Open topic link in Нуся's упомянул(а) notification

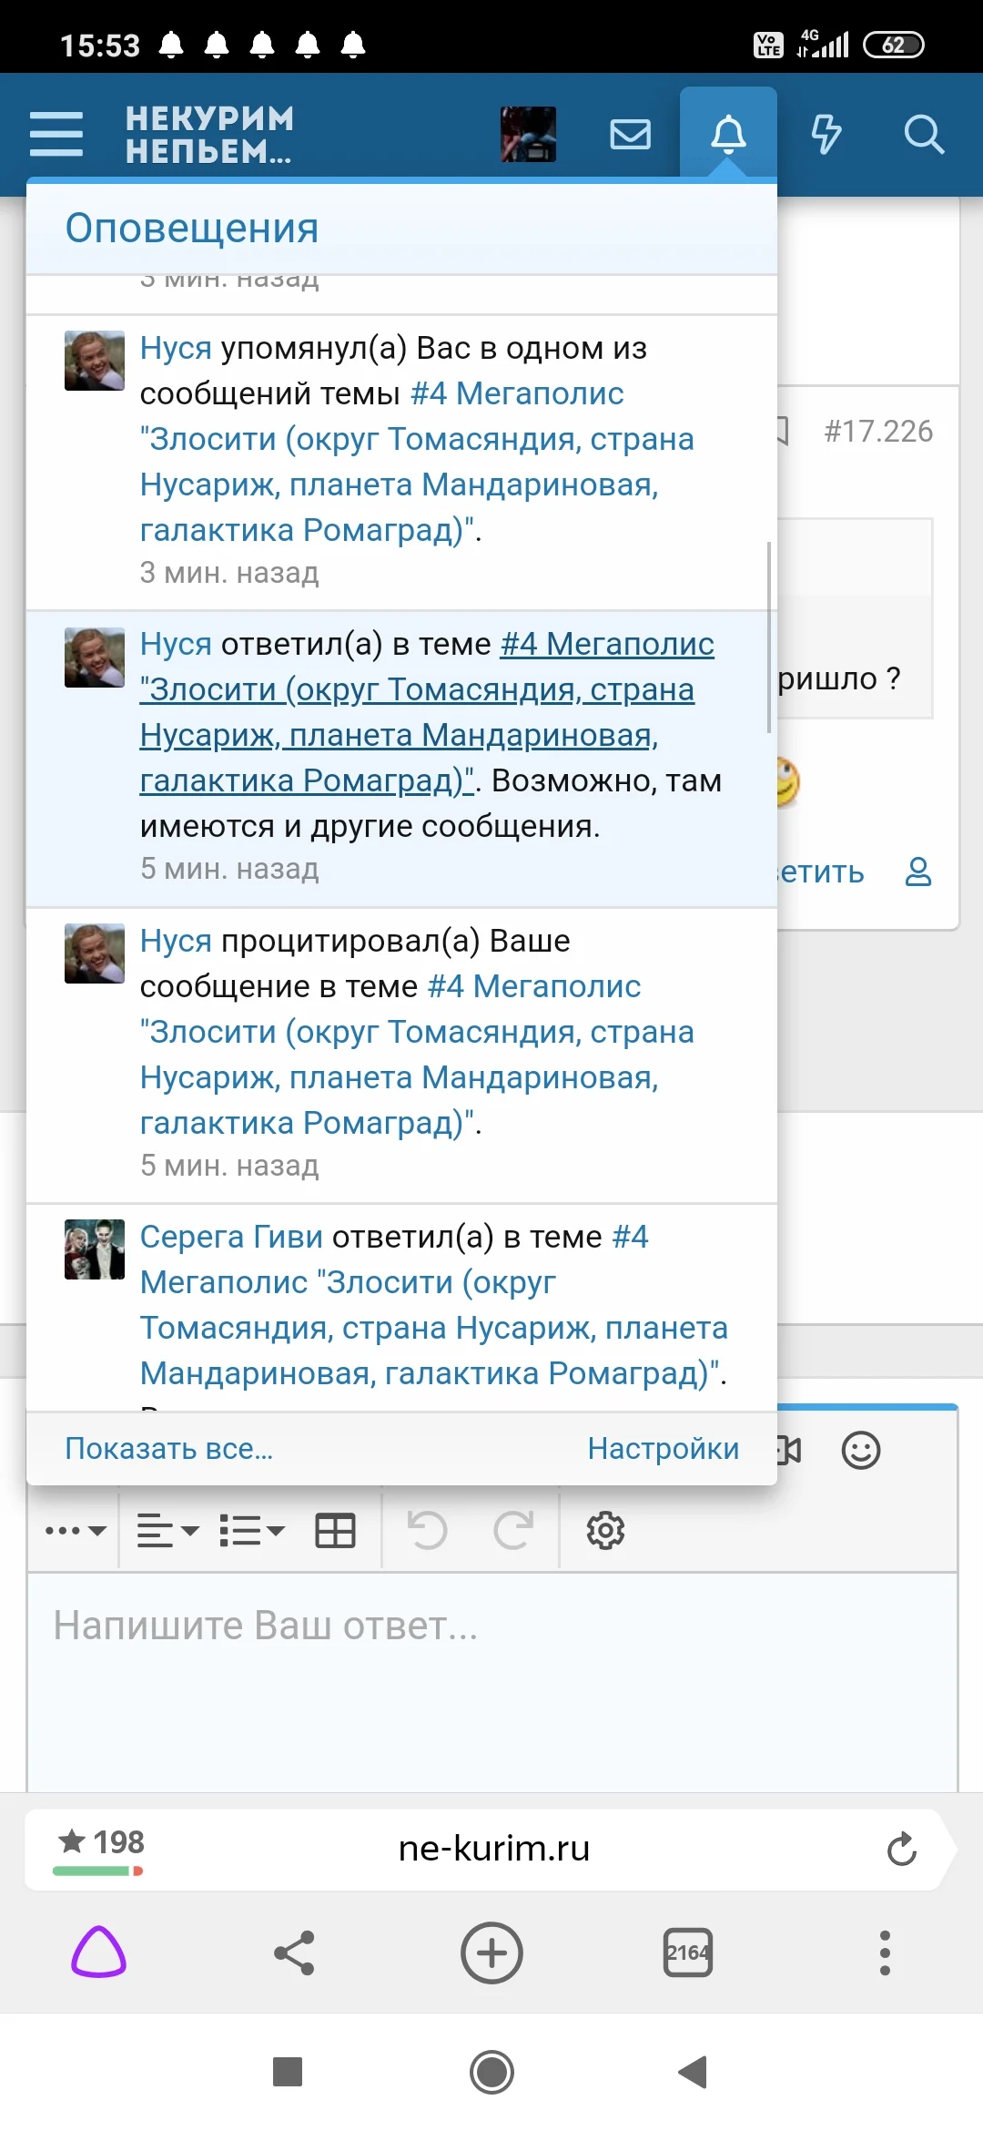click(417, 462)
